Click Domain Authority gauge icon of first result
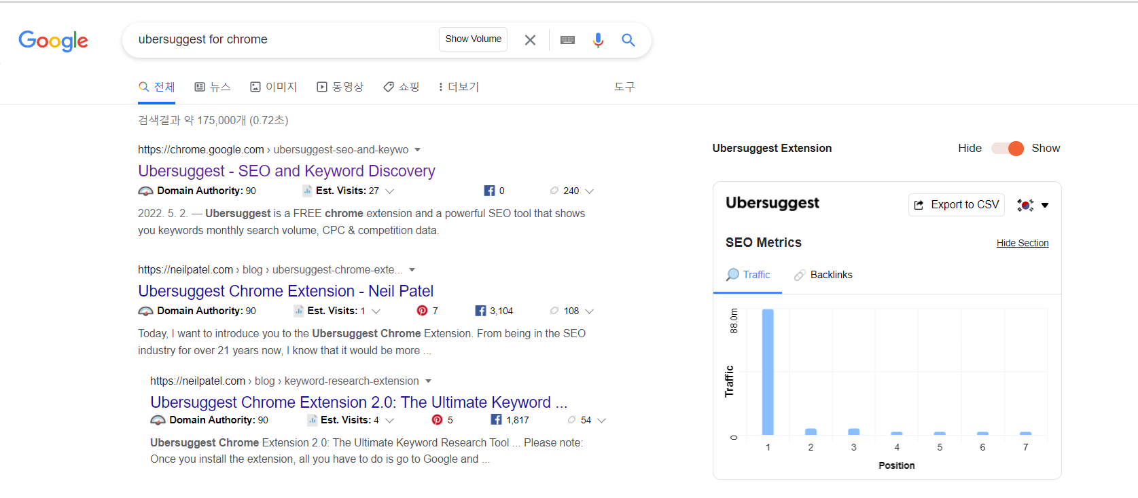Screen dimensions: 1138x498 (145, 191)
